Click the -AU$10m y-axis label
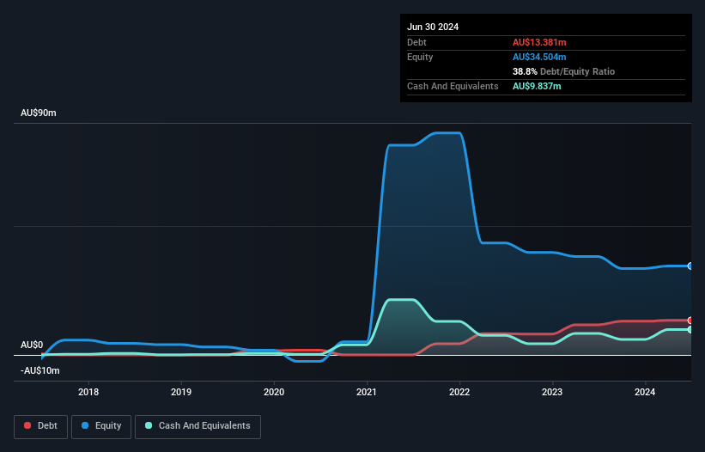This screenshot has width=705, height=452. [x=40, y=370]
